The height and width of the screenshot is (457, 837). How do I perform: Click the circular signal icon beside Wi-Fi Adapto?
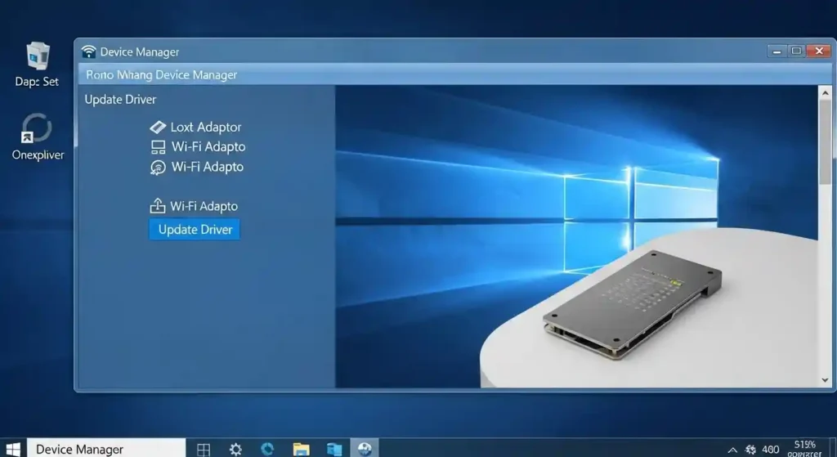(158, 167)
